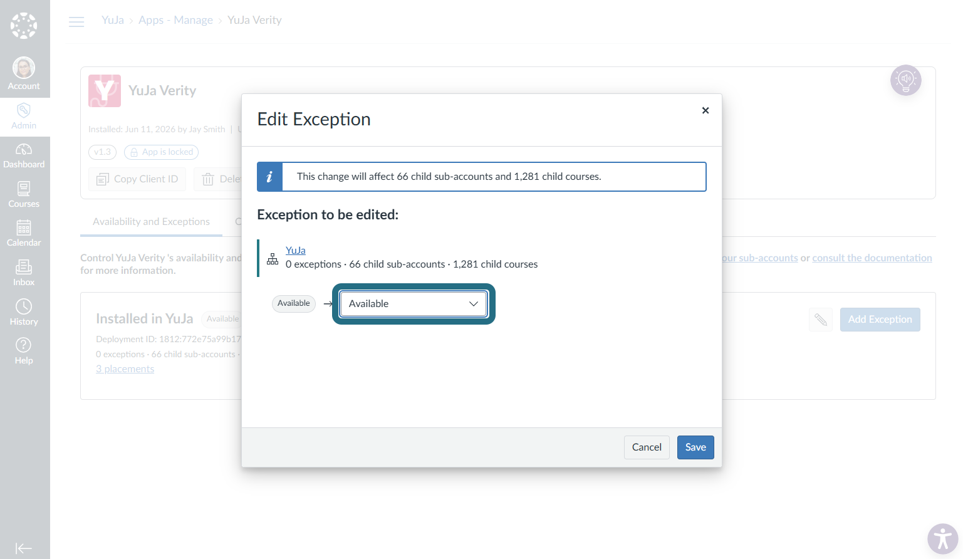Open Inbox in sidebar
This screenshot has width=963, height=559.
24,273
